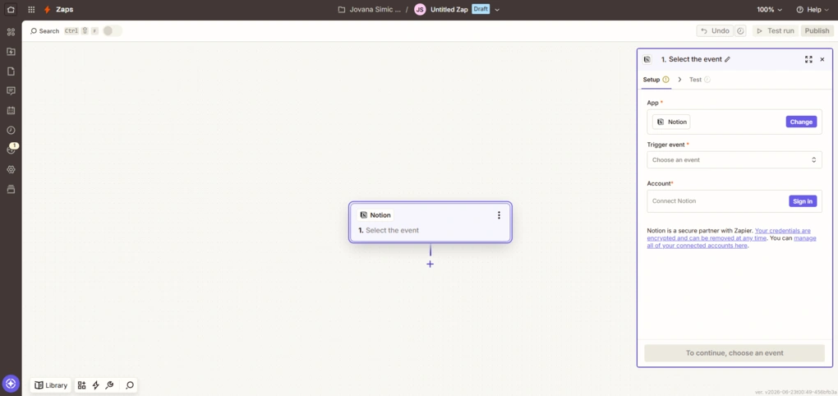Viewport: 838px width, 396px height.
Task: Select the Notion trigger step card
Action: point(431,223)
